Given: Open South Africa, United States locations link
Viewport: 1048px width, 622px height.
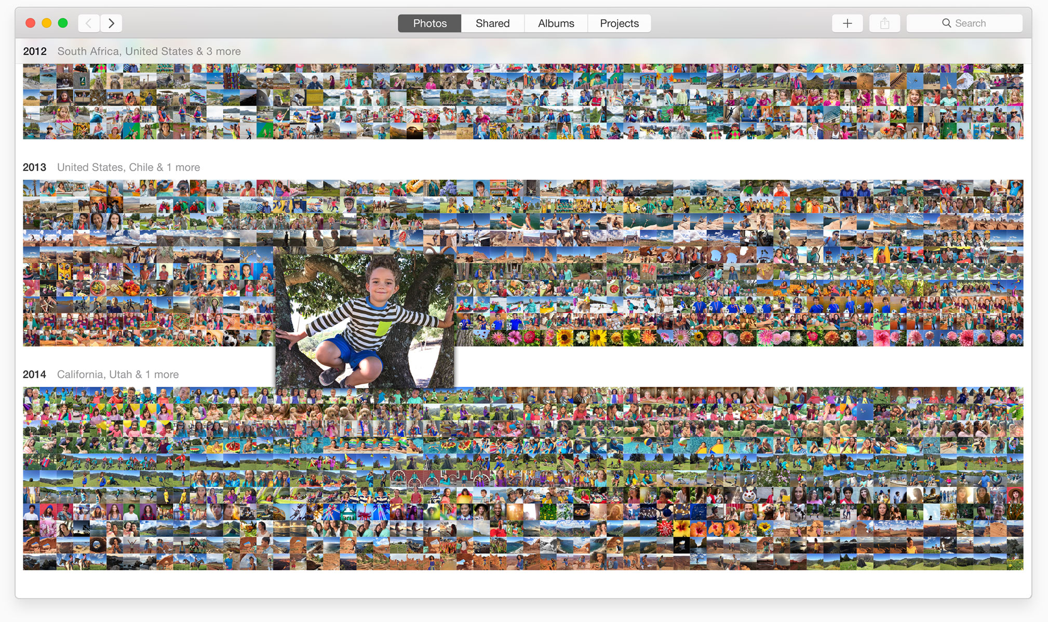Looking at the screenshot, I should 149,51.
